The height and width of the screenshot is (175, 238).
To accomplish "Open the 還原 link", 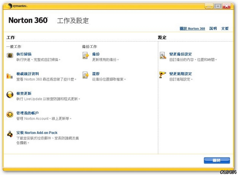I will [96, 74].
